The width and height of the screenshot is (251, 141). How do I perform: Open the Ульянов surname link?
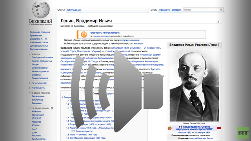coord(138,43)
